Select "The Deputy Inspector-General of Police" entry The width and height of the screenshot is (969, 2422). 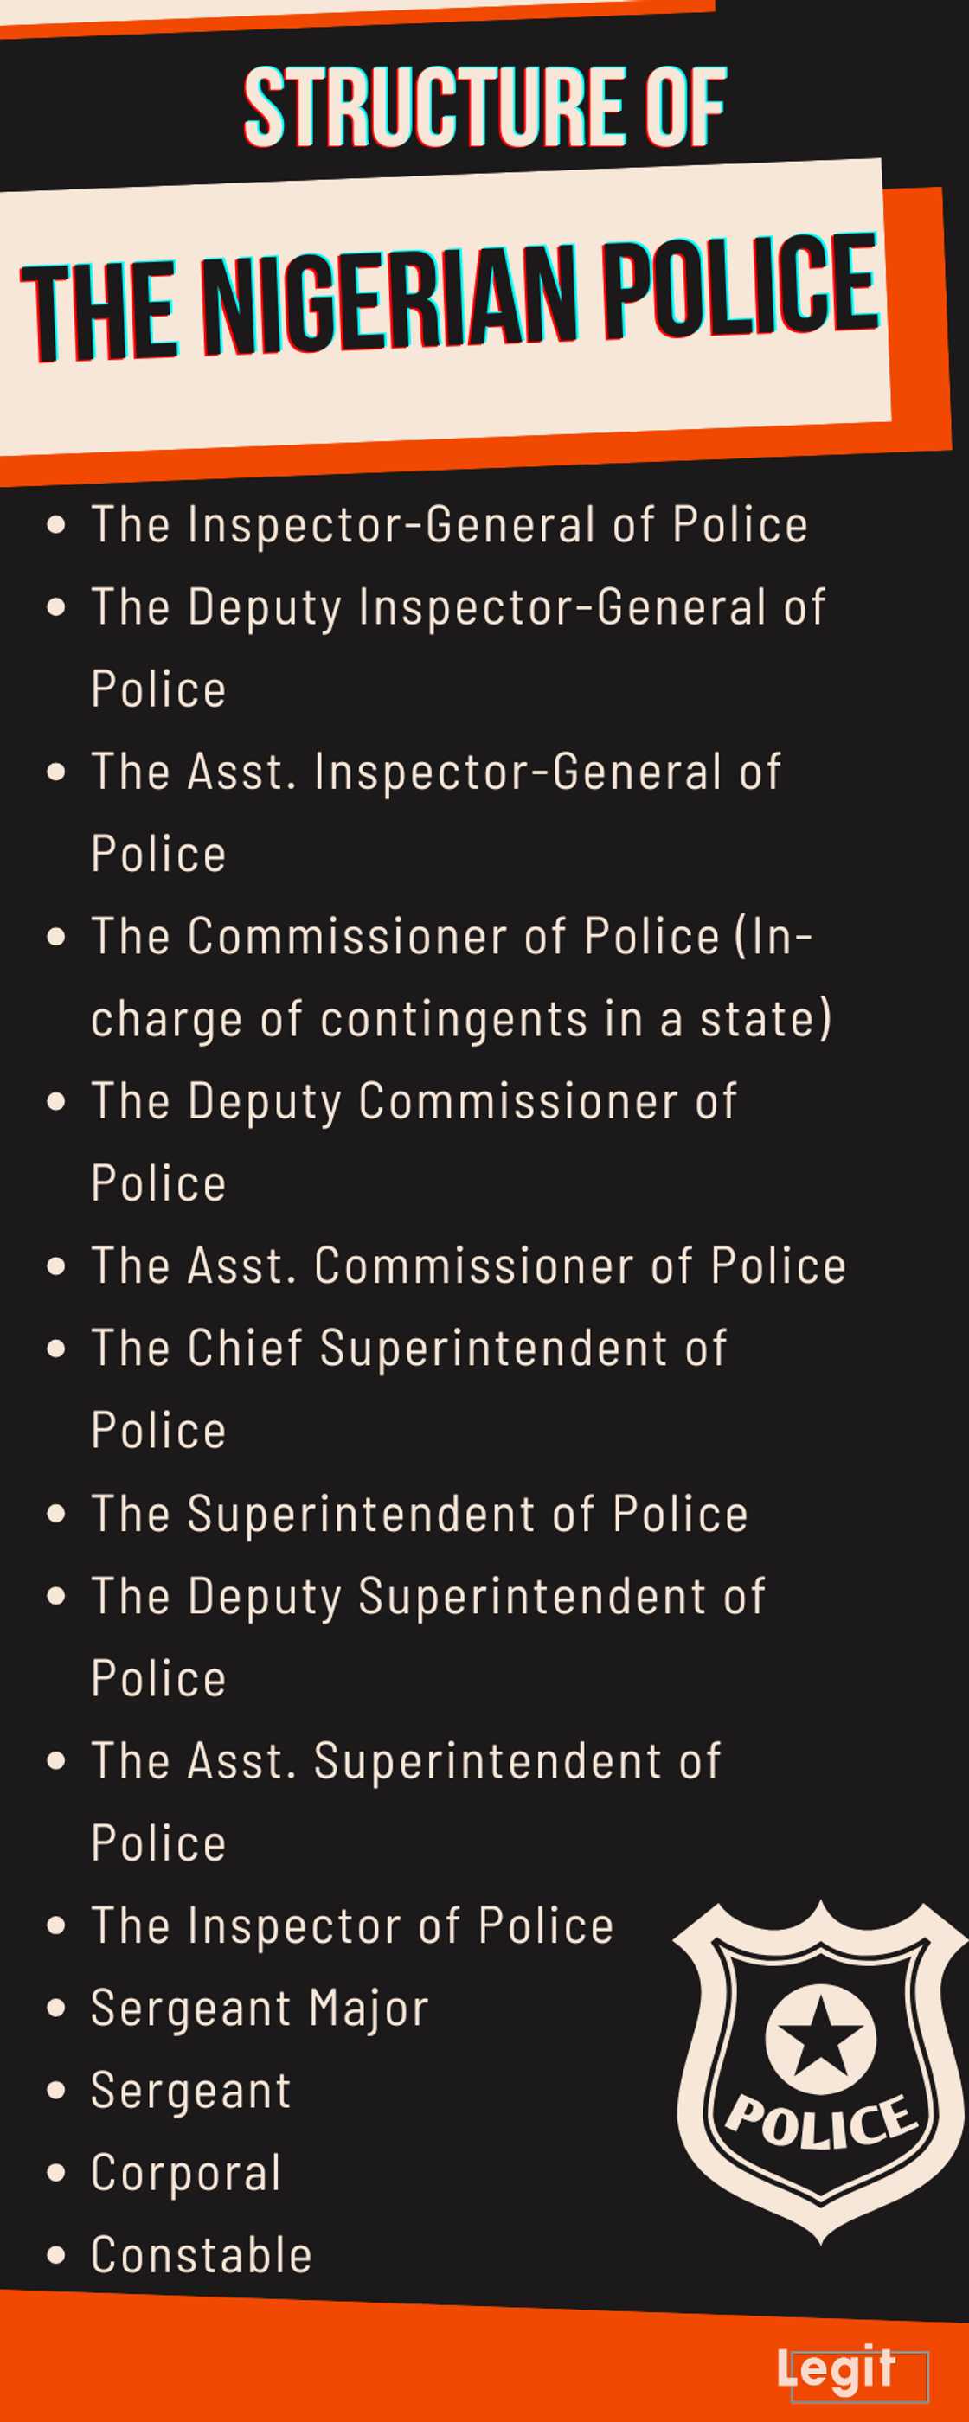click(459, 607)
